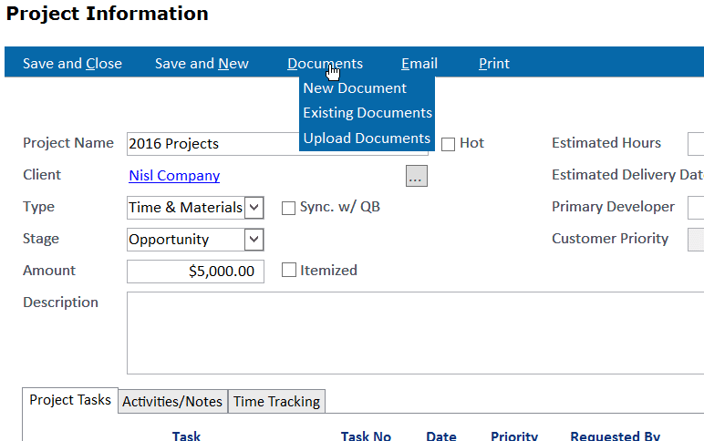Expand the Stage dropdown arrow
This screenshot has height=441, width=704.
[x=254, y=240]
